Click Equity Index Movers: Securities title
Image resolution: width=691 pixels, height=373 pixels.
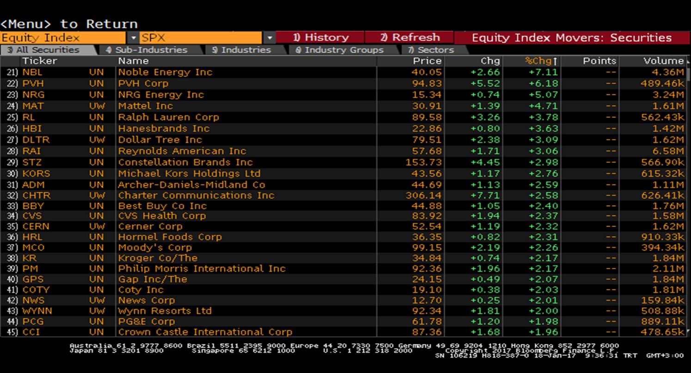(x=572, y=38)
